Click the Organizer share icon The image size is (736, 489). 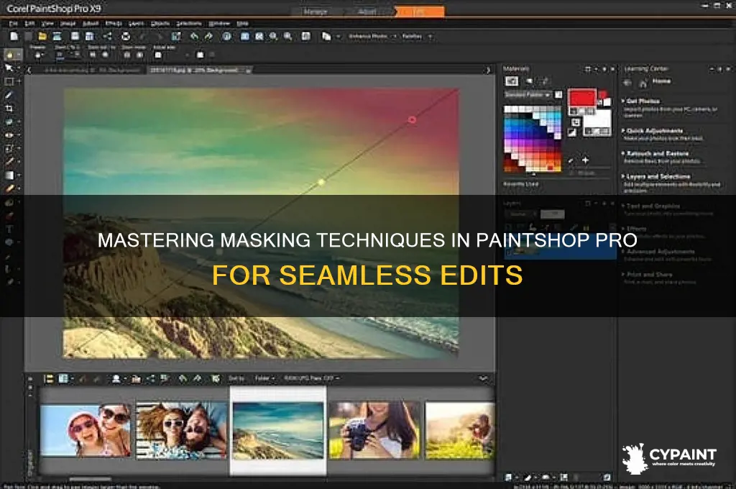tap(151, 378)
